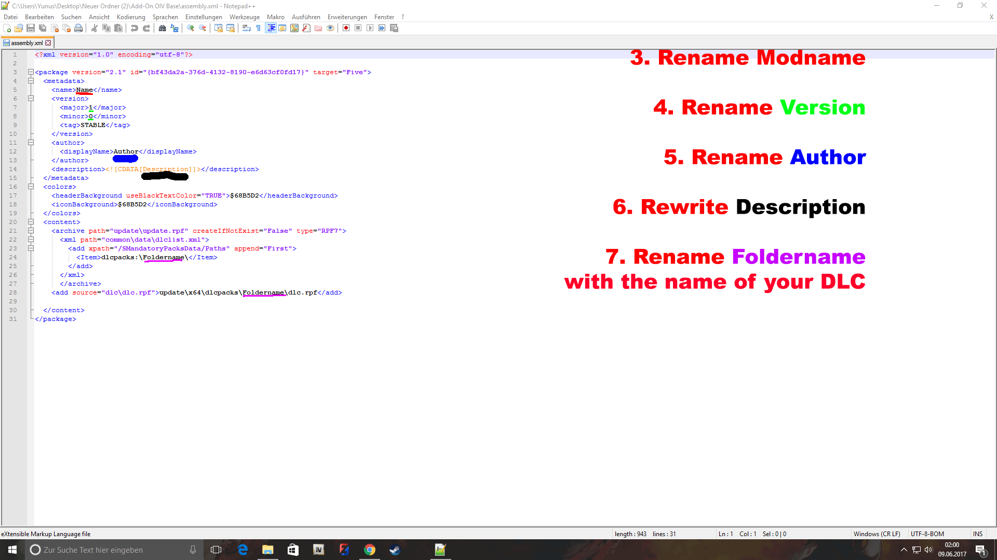
Task: Open the Einstellungen menu
Action: pos(204,17)
